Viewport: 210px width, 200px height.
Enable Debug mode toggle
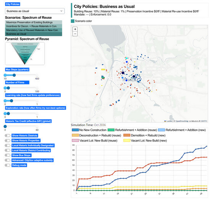(7, 165)
